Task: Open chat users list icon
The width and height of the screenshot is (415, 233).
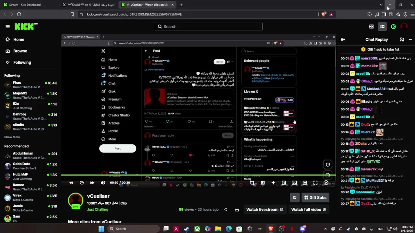Action: pos(402,39)
